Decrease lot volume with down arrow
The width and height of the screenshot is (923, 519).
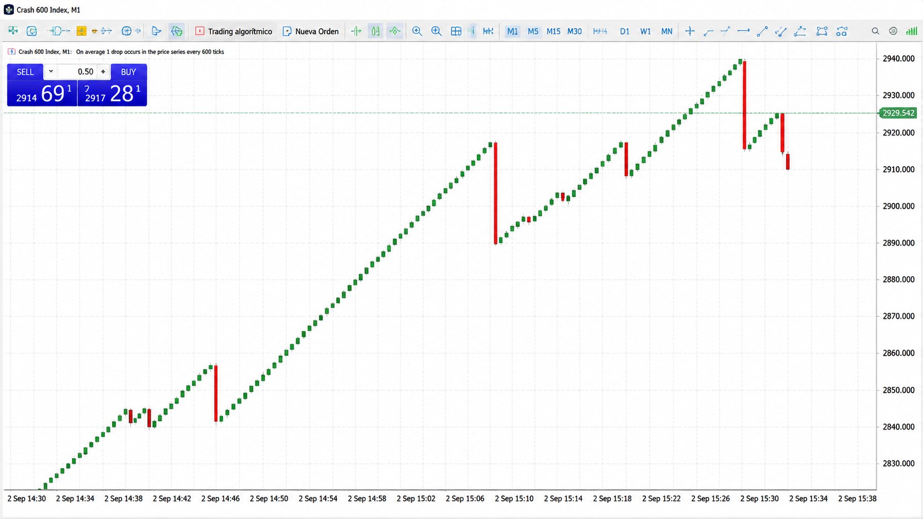51,72
